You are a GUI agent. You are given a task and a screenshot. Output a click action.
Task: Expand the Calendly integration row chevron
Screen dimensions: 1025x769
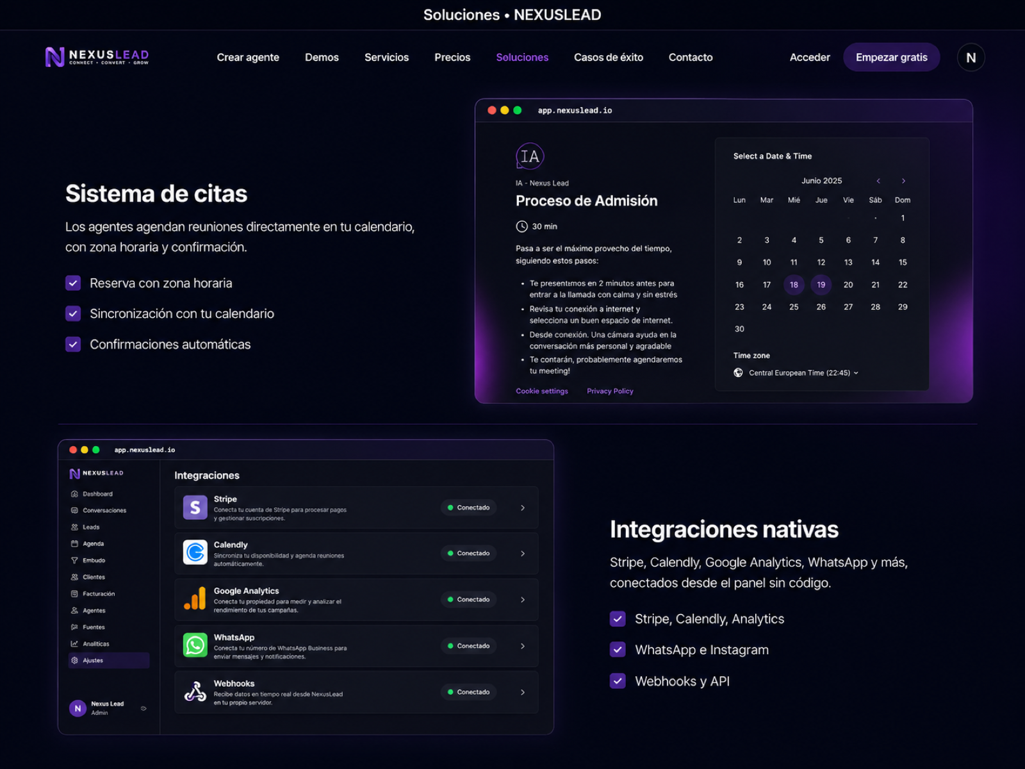point(523,553)
